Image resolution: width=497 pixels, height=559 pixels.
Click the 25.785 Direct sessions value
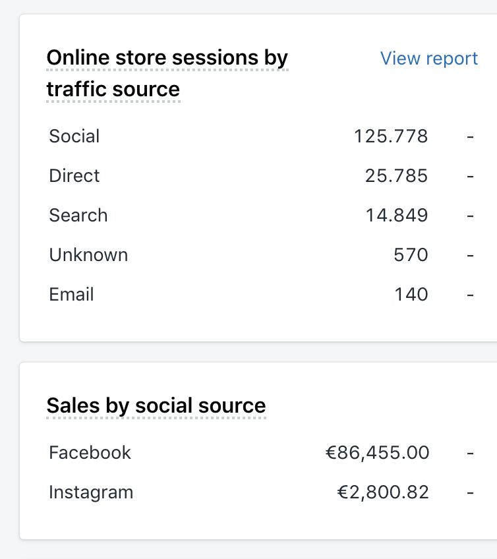coord(396,176)
